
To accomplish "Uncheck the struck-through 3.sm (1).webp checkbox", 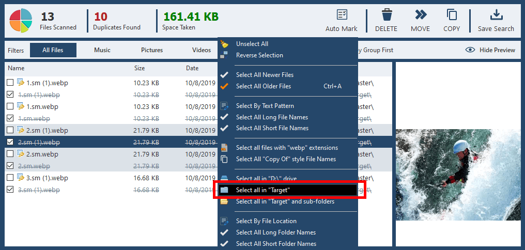I will 10,190.
